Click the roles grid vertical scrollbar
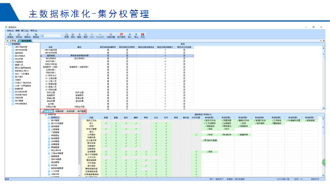 [x=324, y=78]
